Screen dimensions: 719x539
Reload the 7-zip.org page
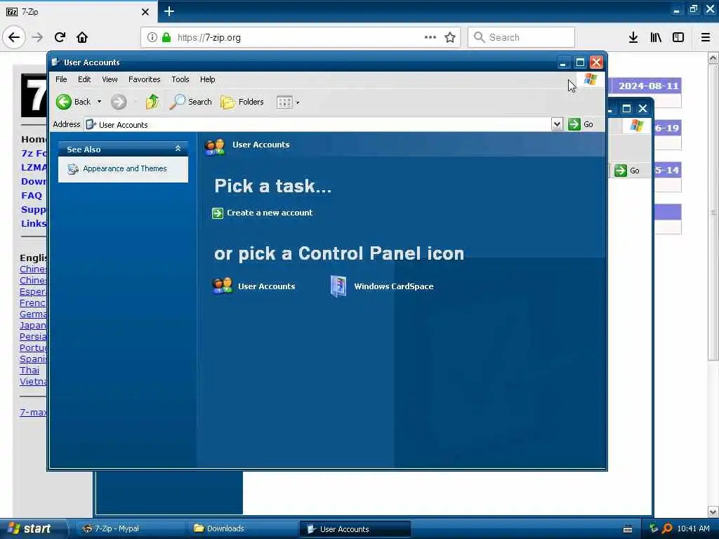click(60, 37)
